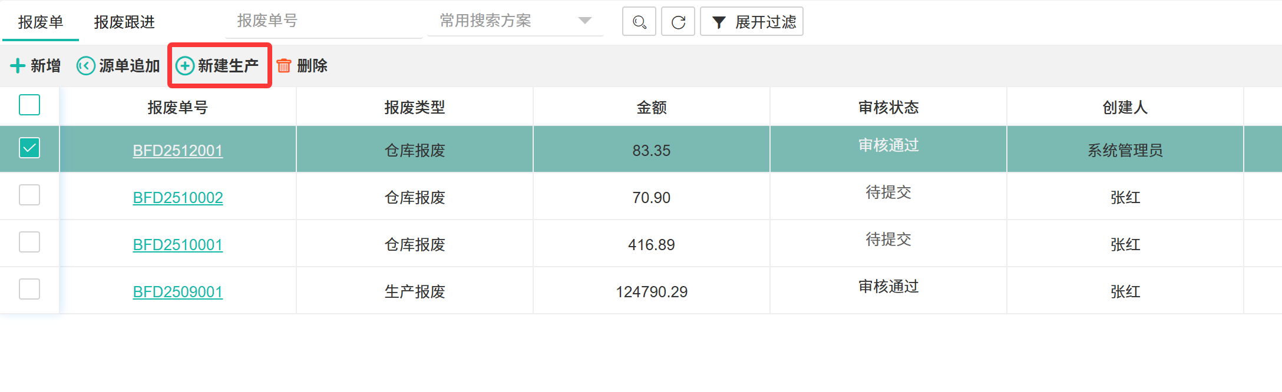Uncheck the BFD2512001 row checkbox
The image size is (1282, 392).
tap(29, 148)
